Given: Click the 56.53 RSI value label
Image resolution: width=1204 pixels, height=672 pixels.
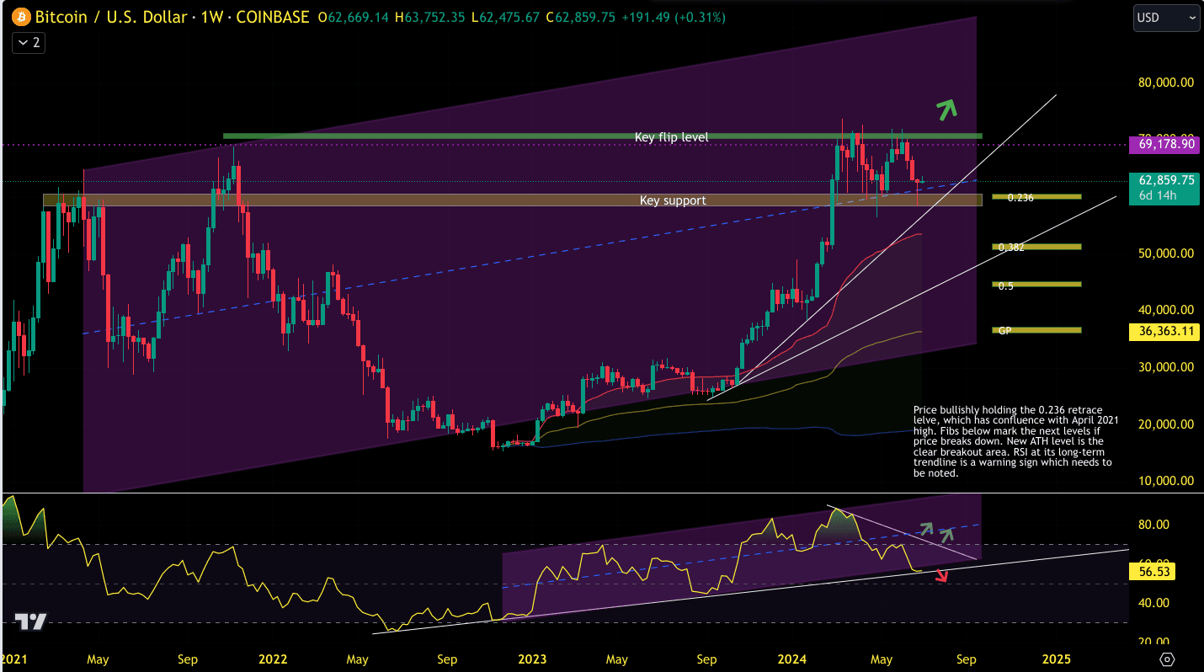Looking at the screenshot, I should click(x=1151, y=572).
